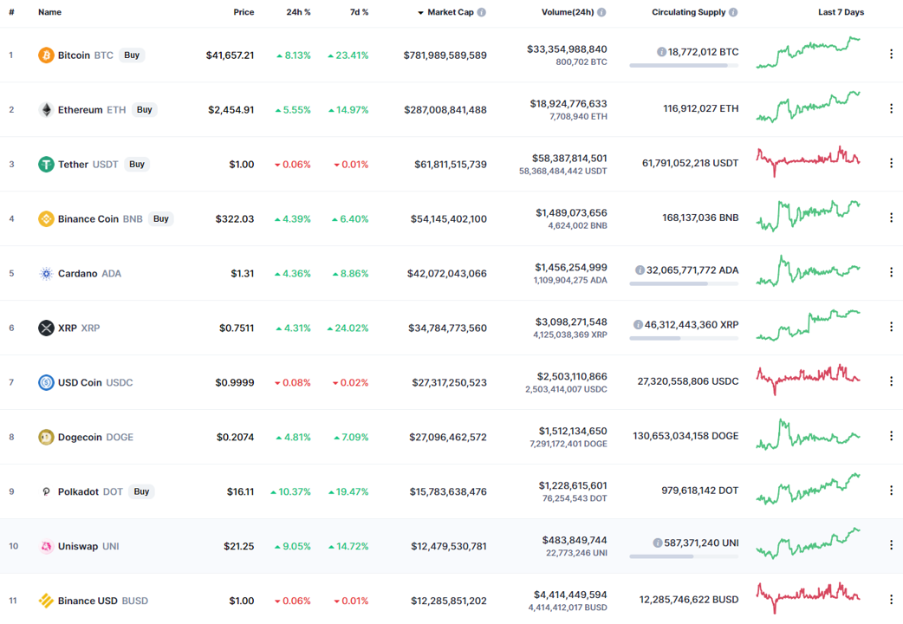
Task: Click Bitcoin volume $33,354,988,840
Action: point(567,49)
